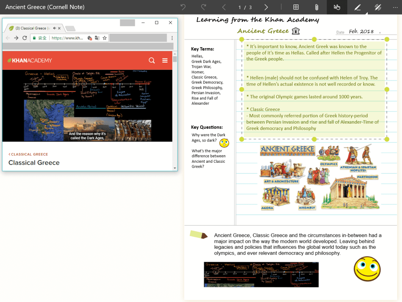Viewport: 402px width, 302px height.
Task: Click the browser scrollbar down arrow
Action: 175,168
